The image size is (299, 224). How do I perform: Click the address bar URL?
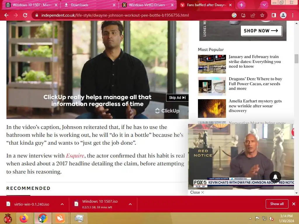115,15
